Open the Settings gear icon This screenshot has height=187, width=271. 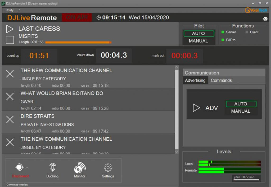pyautogui.click(x=108, y=167)
